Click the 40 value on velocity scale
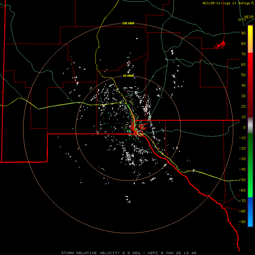This screenshot has width=255, height=255. click(243, 86)
